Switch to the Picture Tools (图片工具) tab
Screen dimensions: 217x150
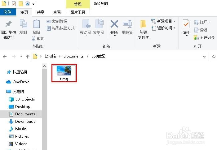pyautogui.click(x=78, y=12)
